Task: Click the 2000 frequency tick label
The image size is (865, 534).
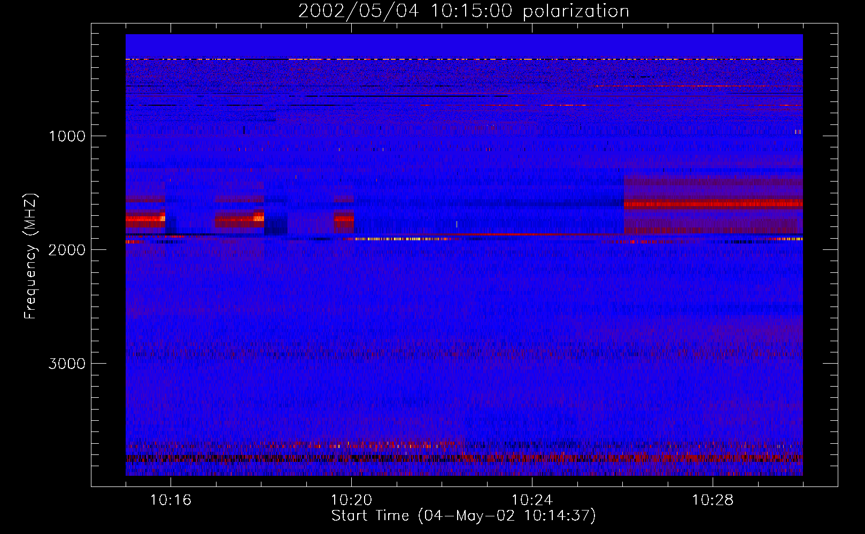Action: click(67, 250)
